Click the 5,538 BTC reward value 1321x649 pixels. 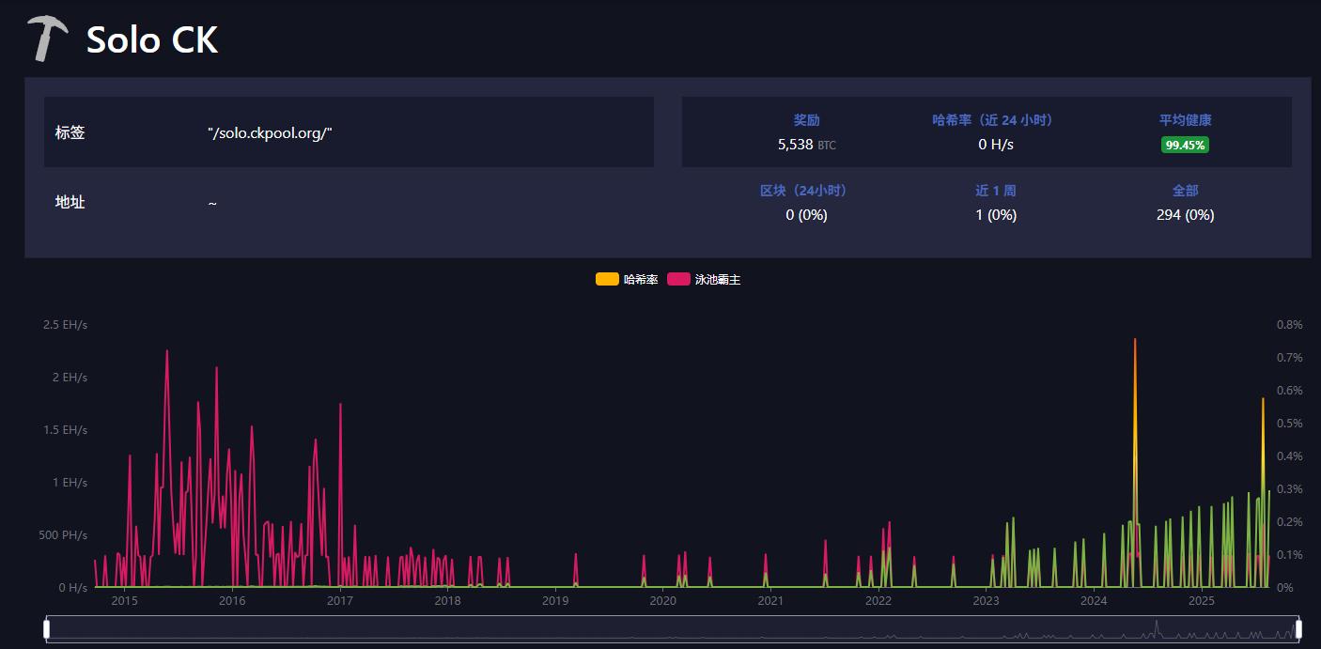coord(805,145)
